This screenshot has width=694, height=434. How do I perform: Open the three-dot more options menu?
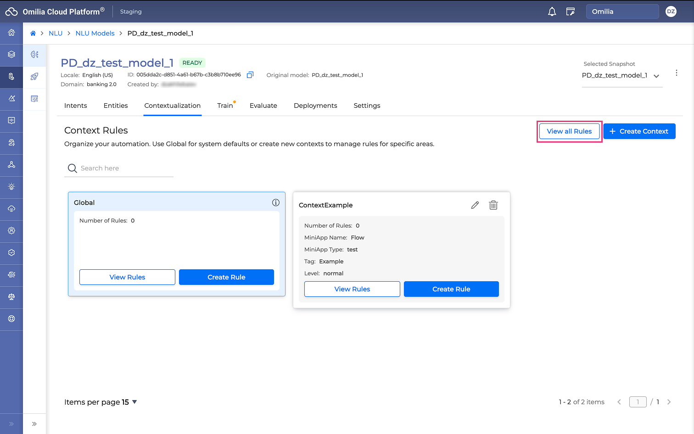676,73
